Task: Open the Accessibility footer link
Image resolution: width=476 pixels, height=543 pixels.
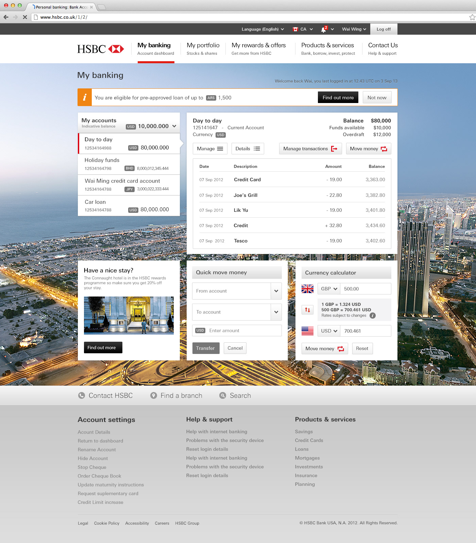Action: tap(137, 523)
